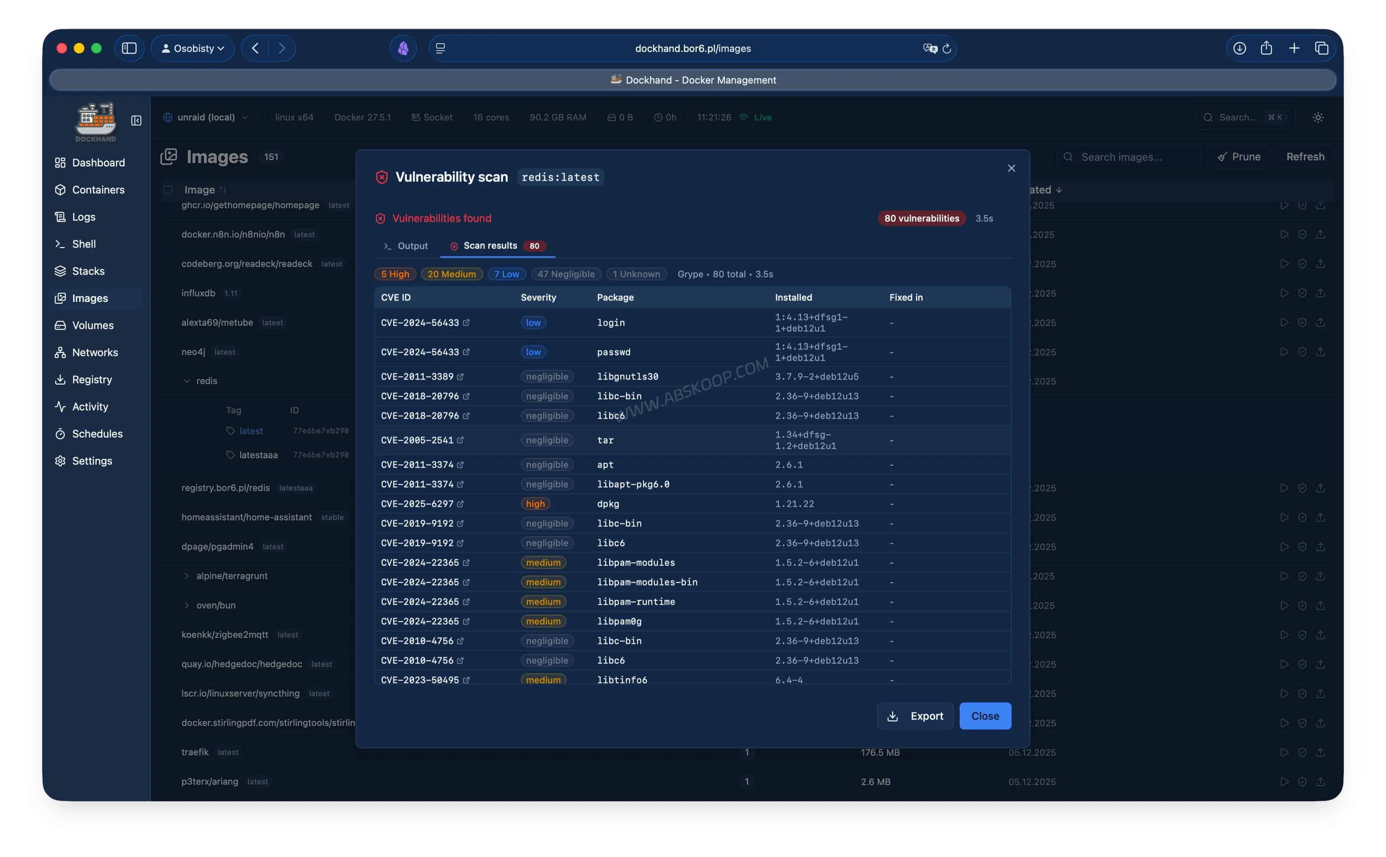Sort images by the Image column arrows
Screen dimensions: 1386x857
click(223, 190)
